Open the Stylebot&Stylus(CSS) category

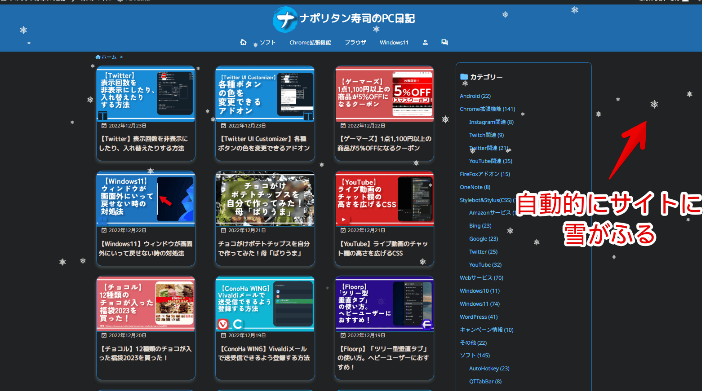487,200
